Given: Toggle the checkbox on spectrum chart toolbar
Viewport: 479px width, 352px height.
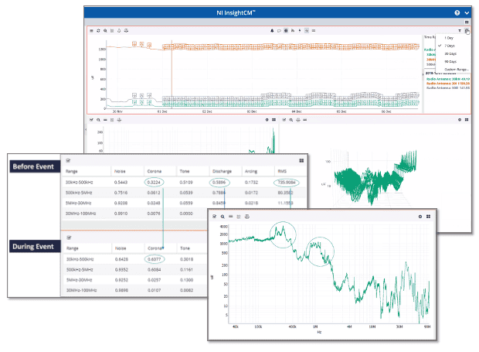Looking at the screenshot, I should point(215,217).
